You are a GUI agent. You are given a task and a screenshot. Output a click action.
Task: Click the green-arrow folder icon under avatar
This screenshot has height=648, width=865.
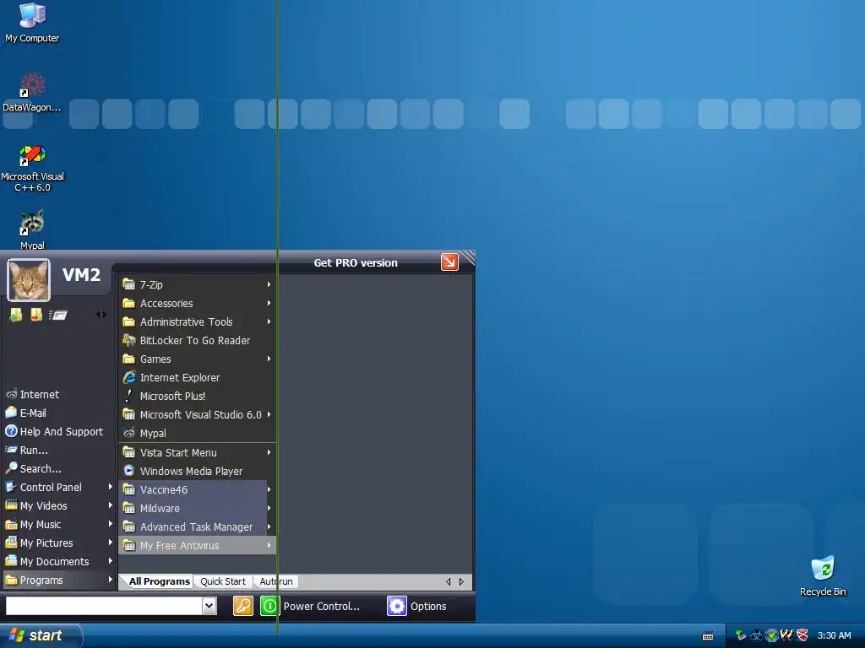click(x=16, y=315)
